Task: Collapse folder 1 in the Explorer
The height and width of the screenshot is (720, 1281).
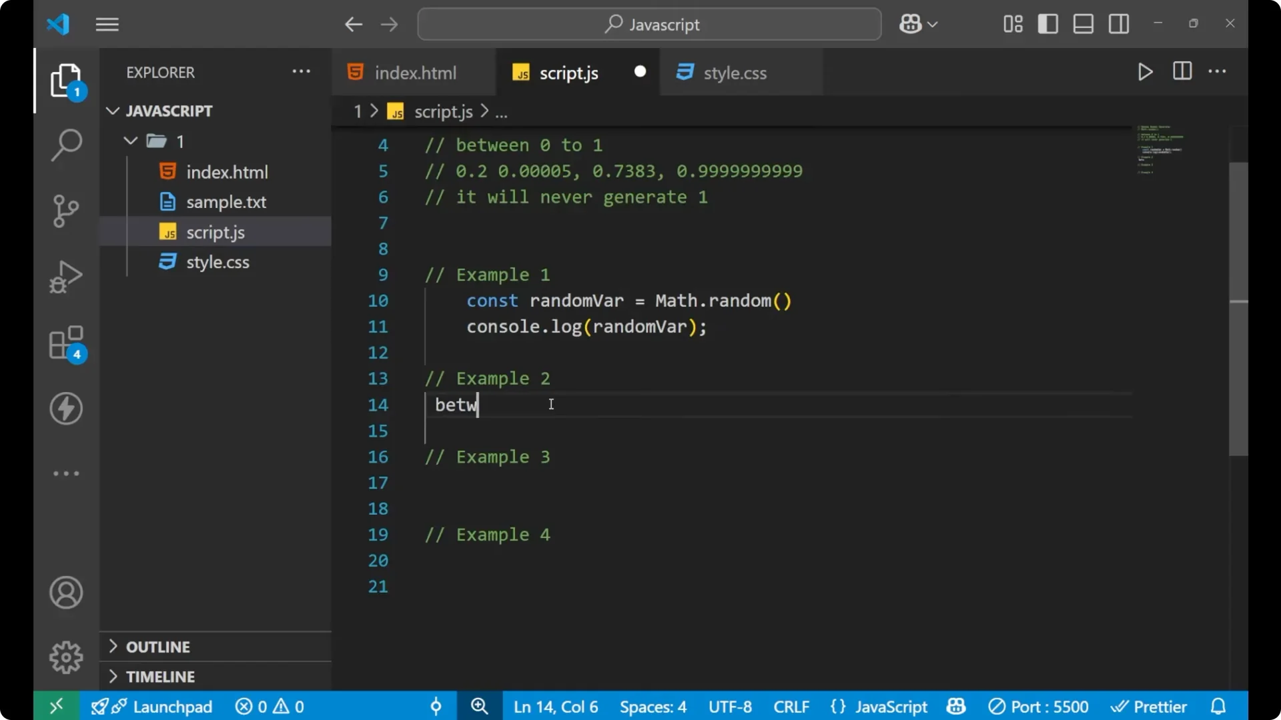Action: click(x=131, y=141)
